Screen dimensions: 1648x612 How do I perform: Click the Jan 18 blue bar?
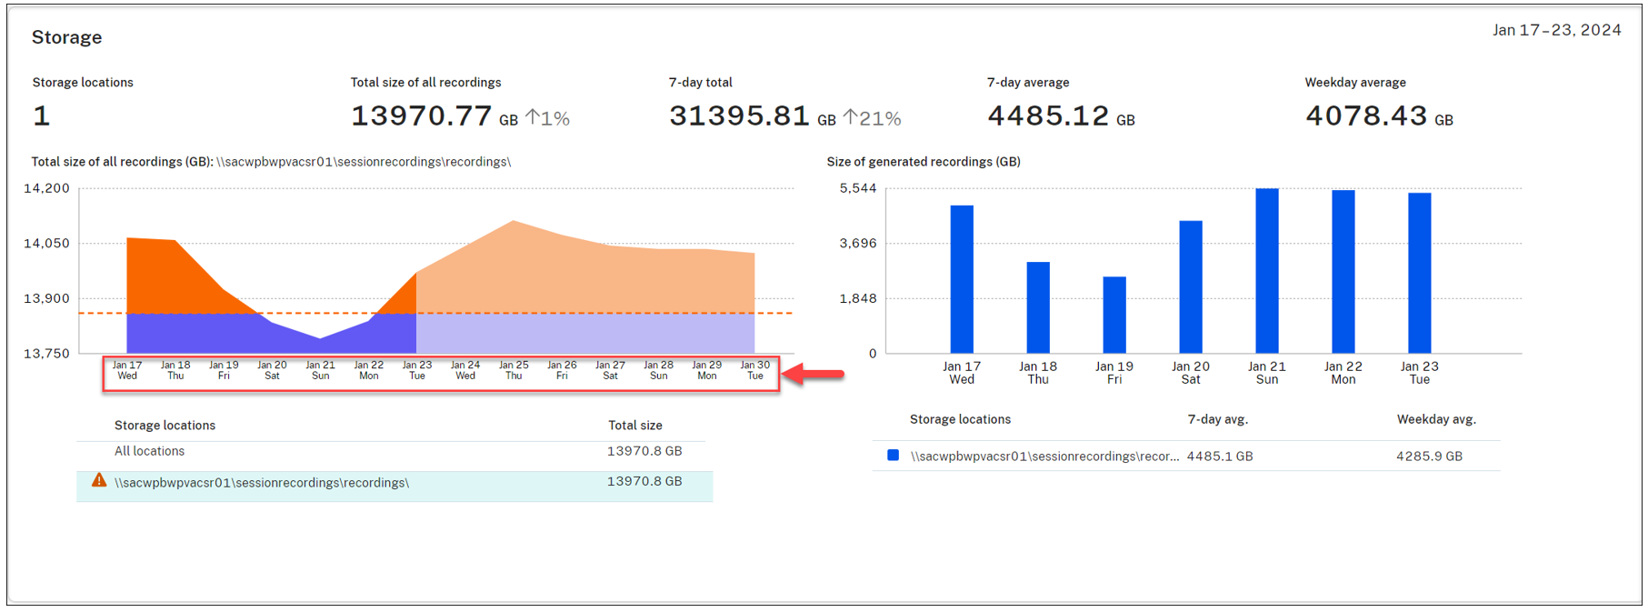(1038, 307)
